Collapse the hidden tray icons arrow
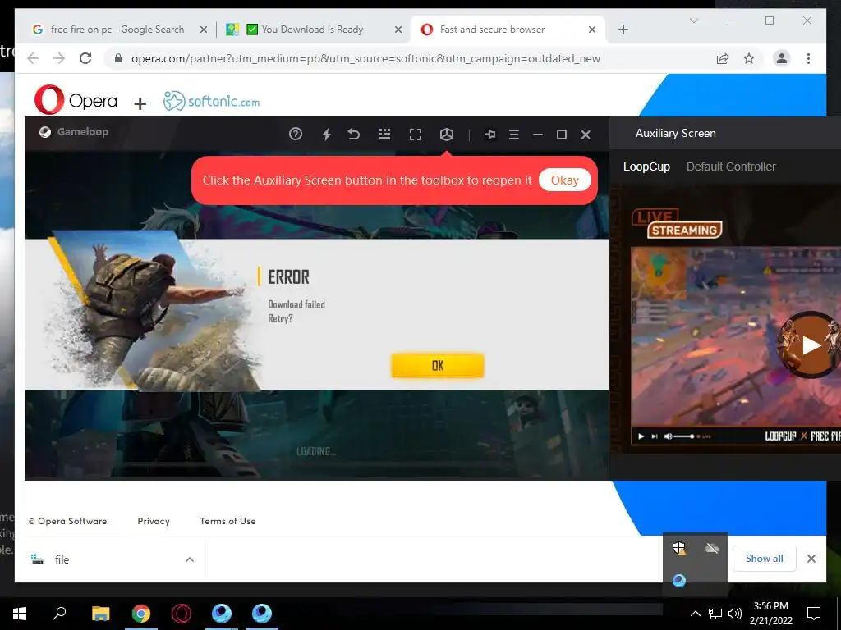The height and width of the screenshot is (630, 841). click(695, 614)
